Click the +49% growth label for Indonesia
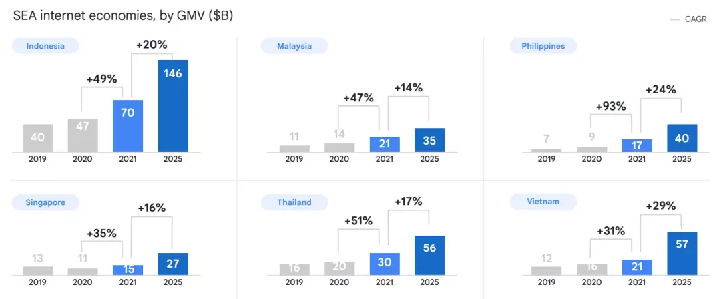This screenshot has width=721, height=299. (x=101, y=79)
